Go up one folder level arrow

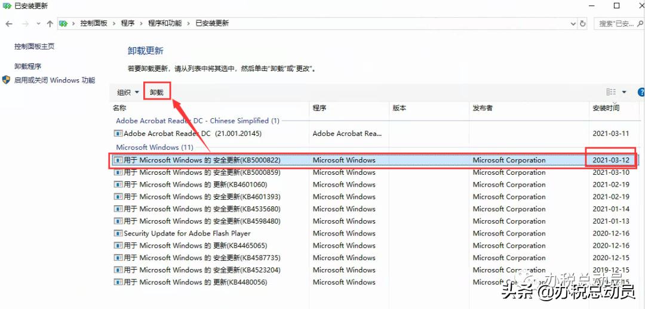50,24
